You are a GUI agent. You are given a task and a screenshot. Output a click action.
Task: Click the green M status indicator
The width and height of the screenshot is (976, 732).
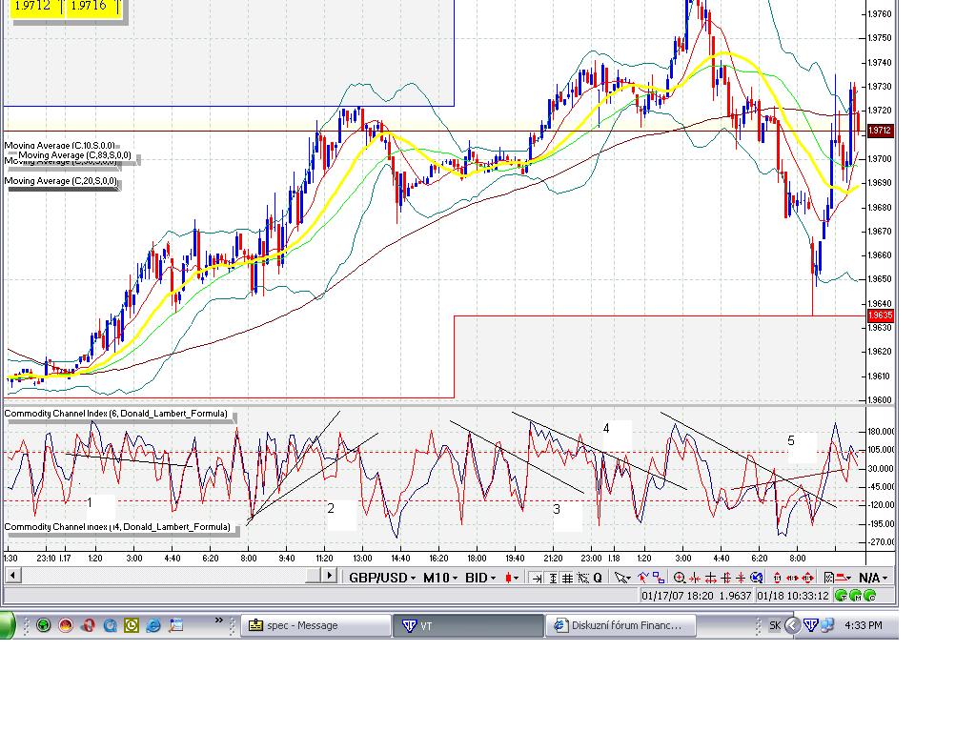coord(856,596)
